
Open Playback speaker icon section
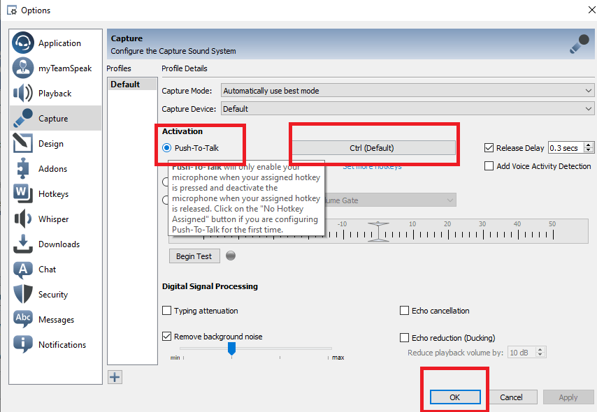(x=23, y=94)
